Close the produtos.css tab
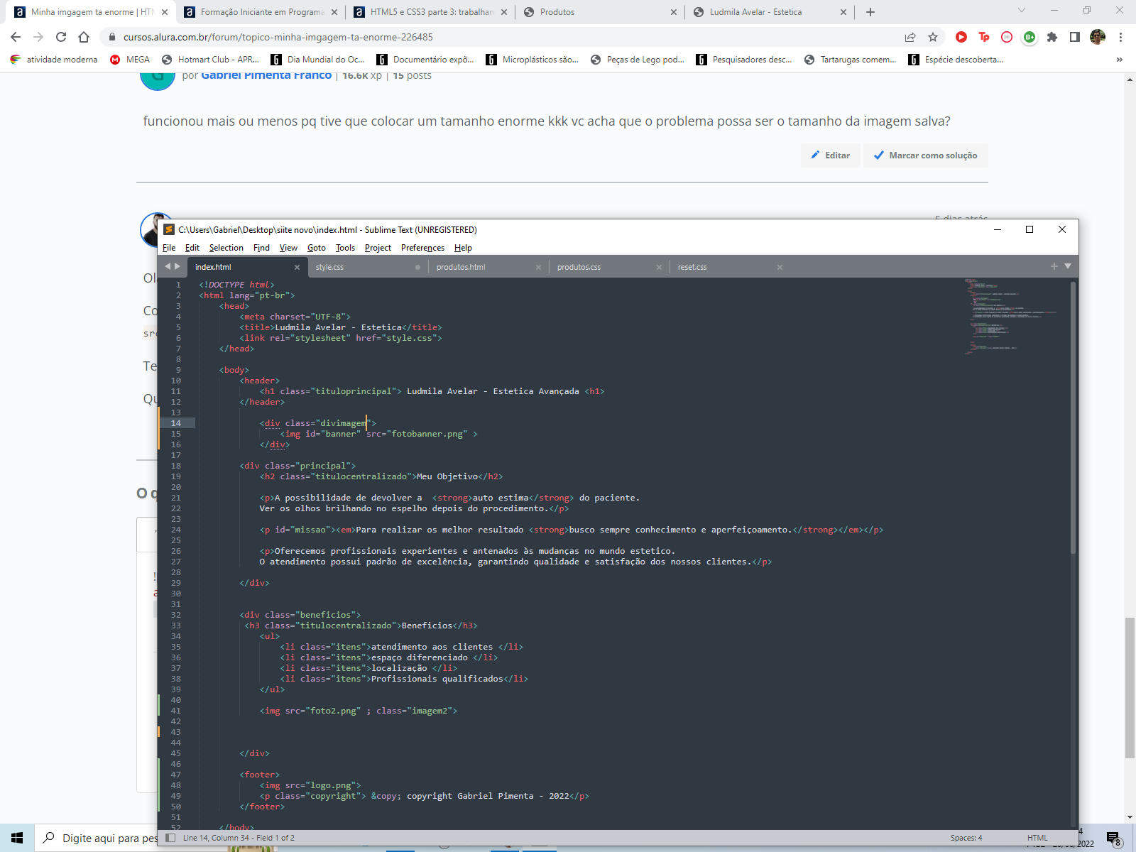This screenshot has width=1136, height=852. [659, 268]
